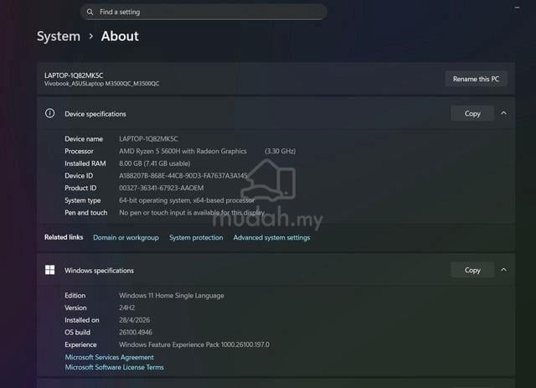
Task: Select the Vivobook model name text
Action: pos(102,84)
